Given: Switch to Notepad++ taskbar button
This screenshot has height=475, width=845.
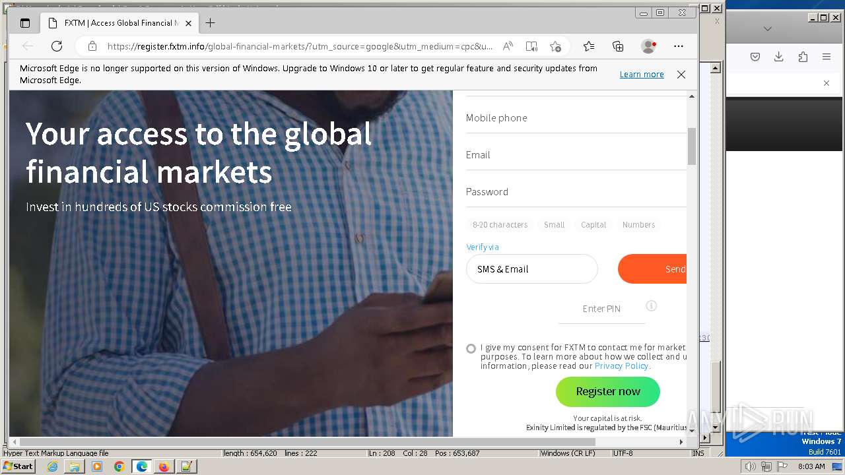Looking at the screenshot, I should click(186, 466).
